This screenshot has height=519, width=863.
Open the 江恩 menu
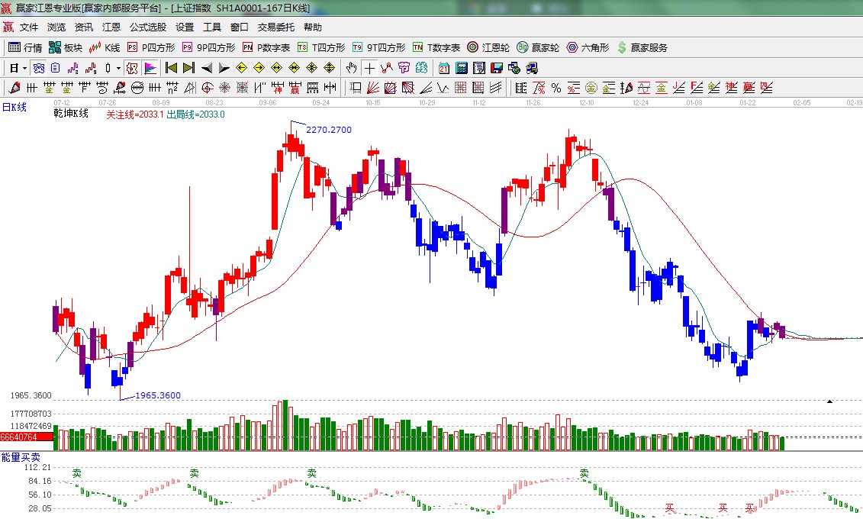pyautogui.click(x=111, y=27)
